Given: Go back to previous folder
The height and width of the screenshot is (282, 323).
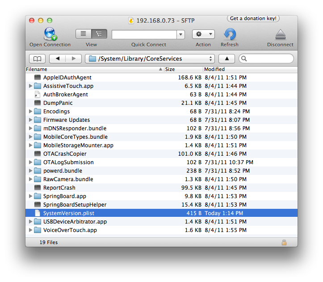Looking at the screenshot, I should (x=58, y=59).
